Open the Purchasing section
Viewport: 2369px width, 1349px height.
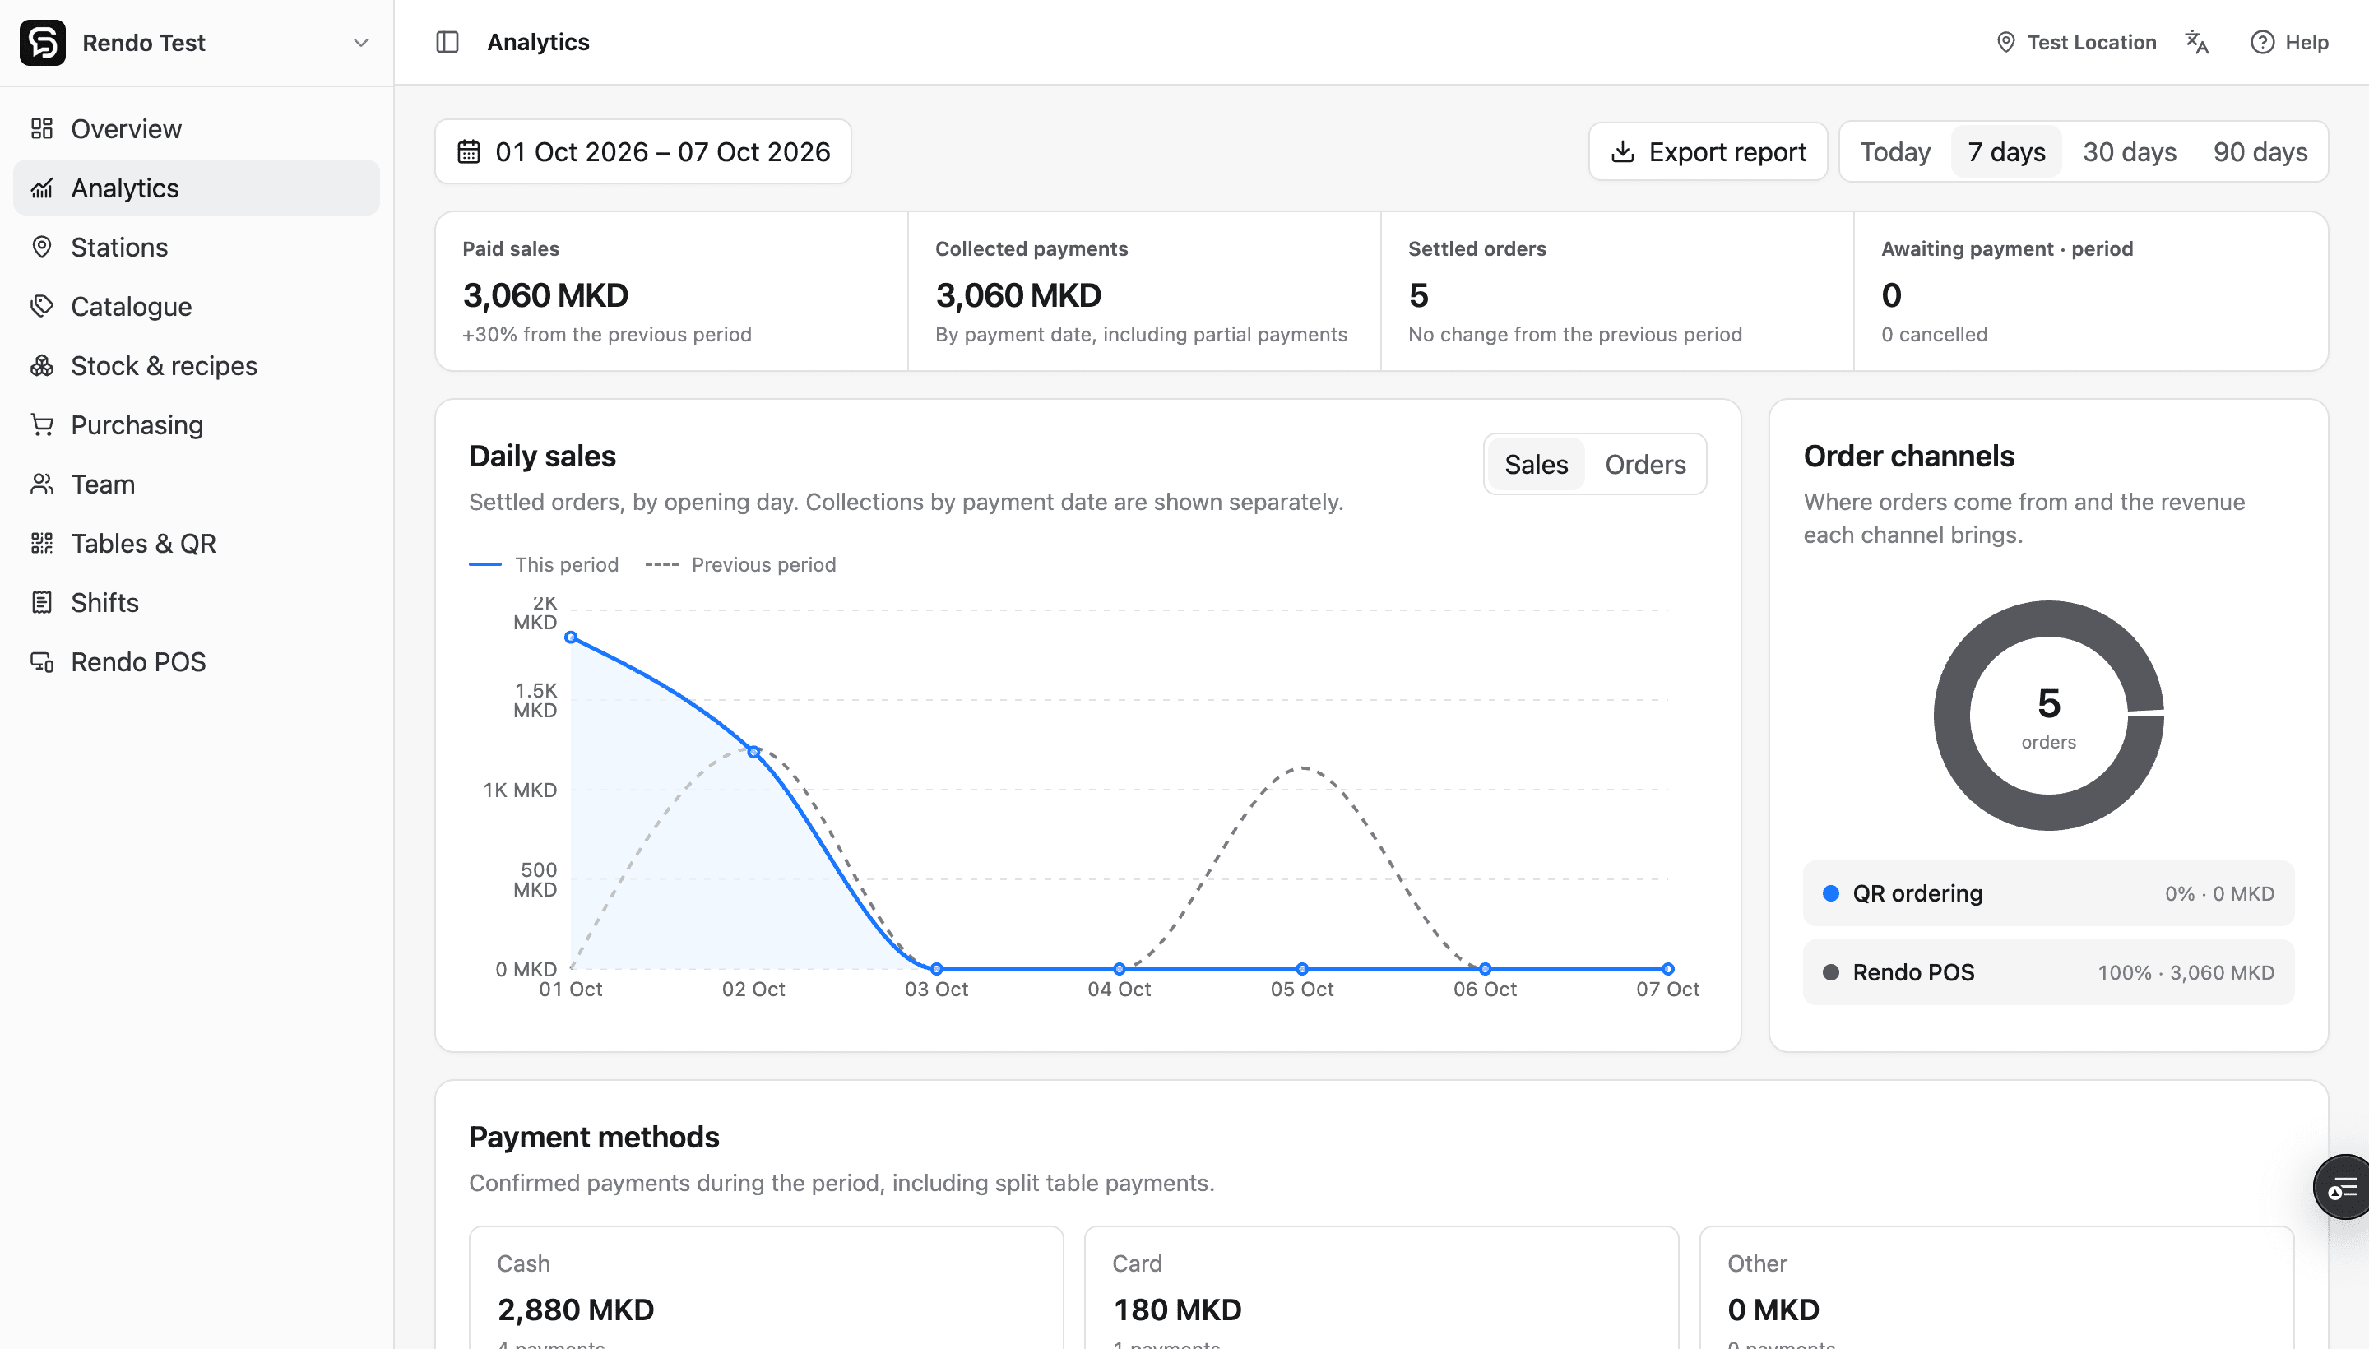pos(197,425)
